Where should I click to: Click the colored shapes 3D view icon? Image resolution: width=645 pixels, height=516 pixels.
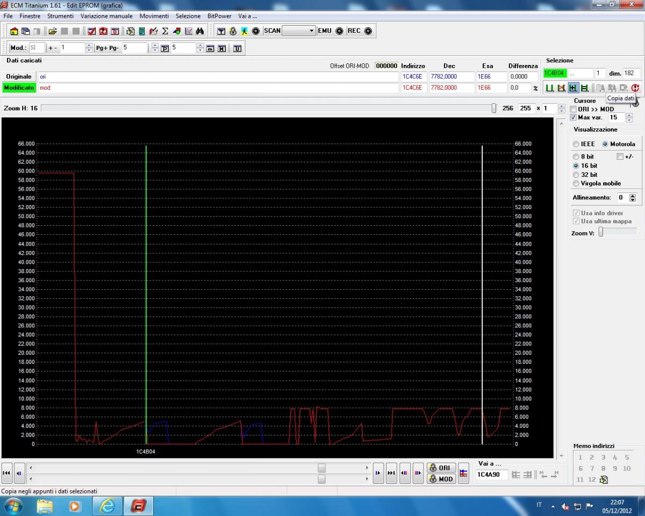(x=177, y=31)
